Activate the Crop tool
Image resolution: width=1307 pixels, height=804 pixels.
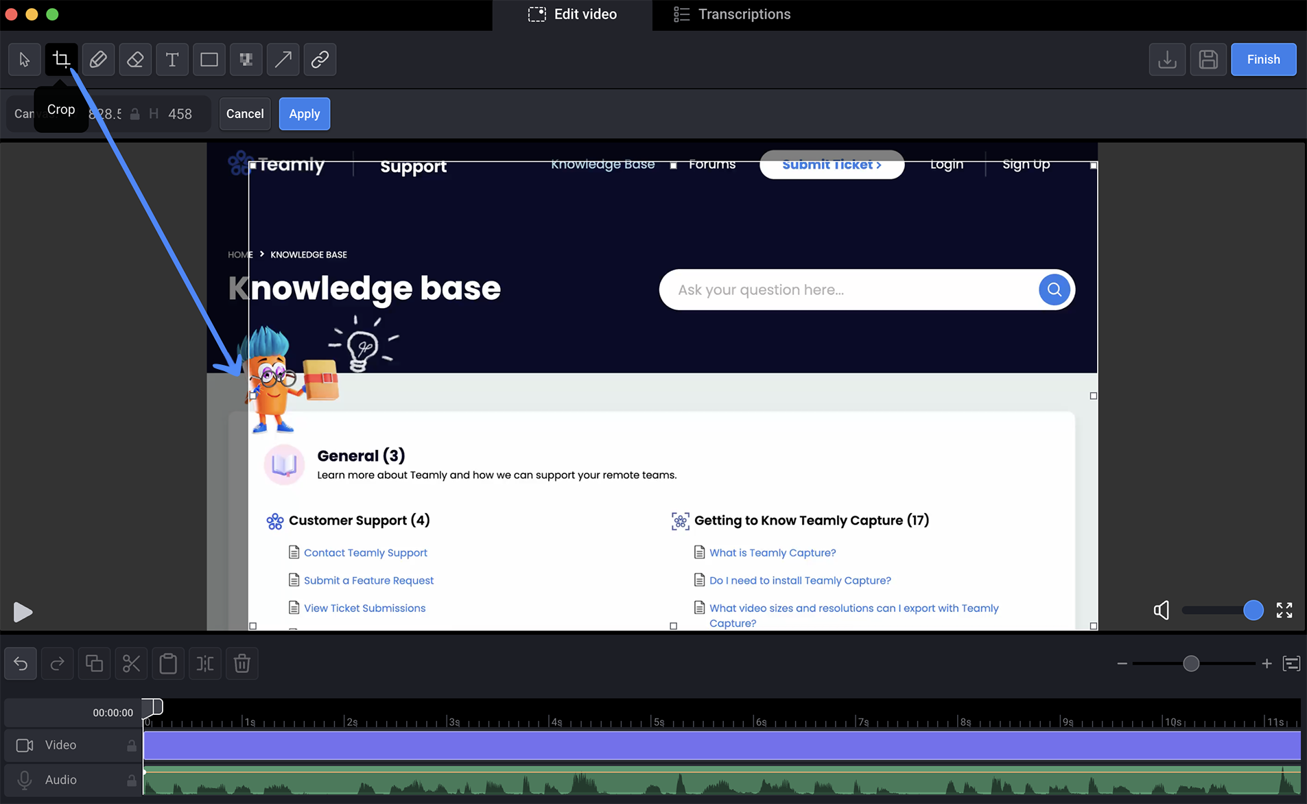[x=61, y=60]
